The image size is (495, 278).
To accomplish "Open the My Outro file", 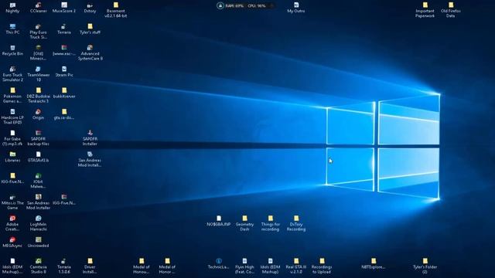I will pos(296,8).
